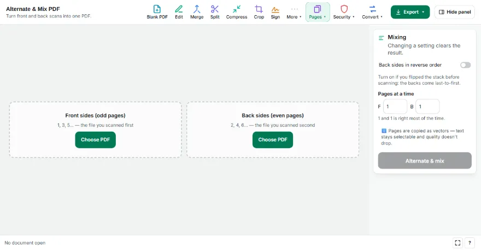This screenshot has height=250, width=481.
Task: Choose PDF for Front sides
Action: pyautogui.click(x=96, y=139)
